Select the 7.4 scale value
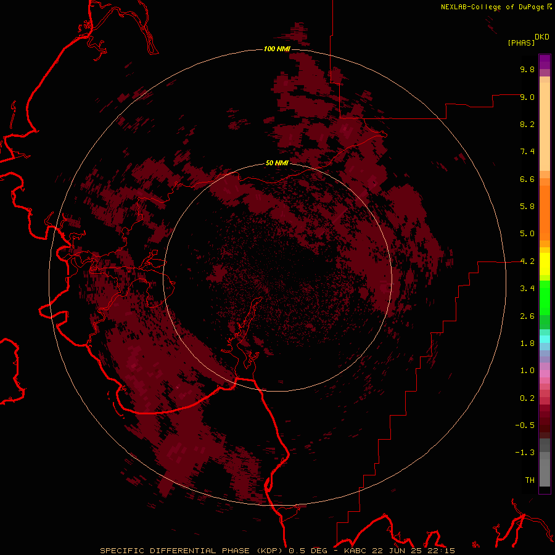 coord(527,152)
